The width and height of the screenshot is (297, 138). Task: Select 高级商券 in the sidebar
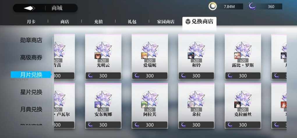coord(31,58)
